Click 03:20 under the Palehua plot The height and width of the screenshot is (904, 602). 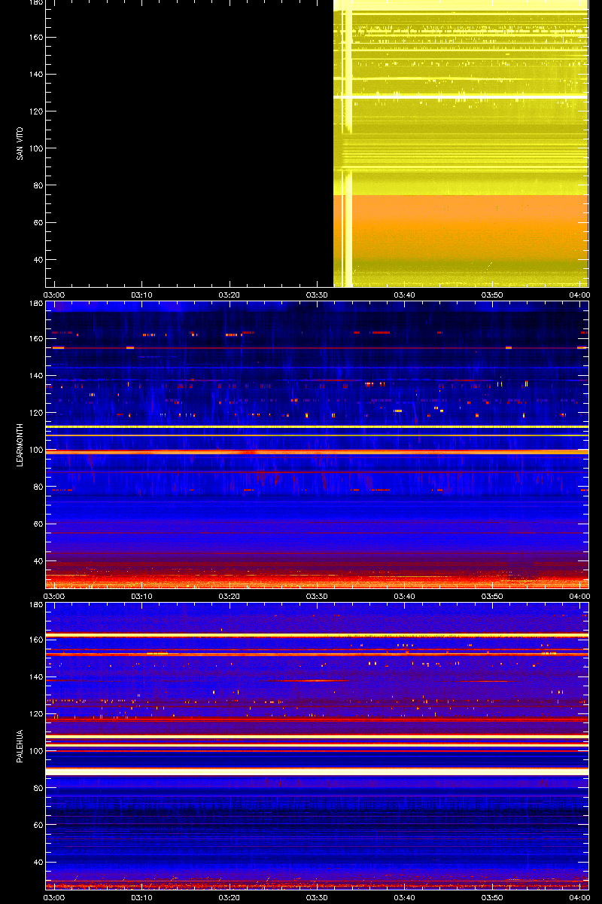(x=230, y=897)
